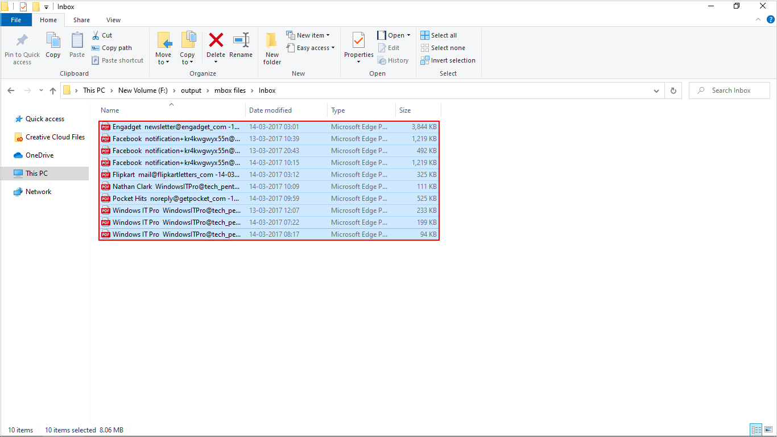Switch to the Share ribbon tab
The width and height of the screenshot is (777, 437).
click(81, 20)
